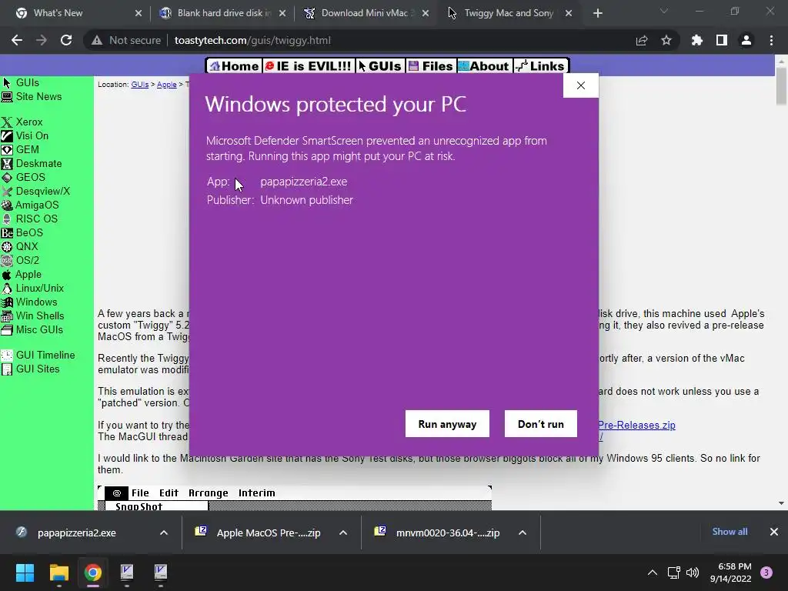Open Files in top navigation bar

(x=431, y=66)
